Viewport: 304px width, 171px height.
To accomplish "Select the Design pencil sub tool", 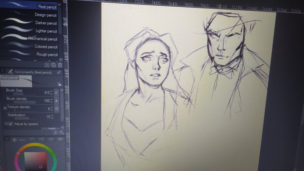I will (x=29, y=14).
